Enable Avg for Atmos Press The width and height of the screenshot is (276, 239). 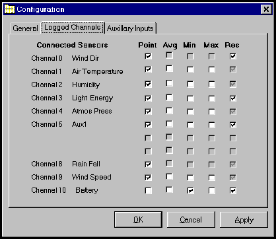[x=170, y=110]
